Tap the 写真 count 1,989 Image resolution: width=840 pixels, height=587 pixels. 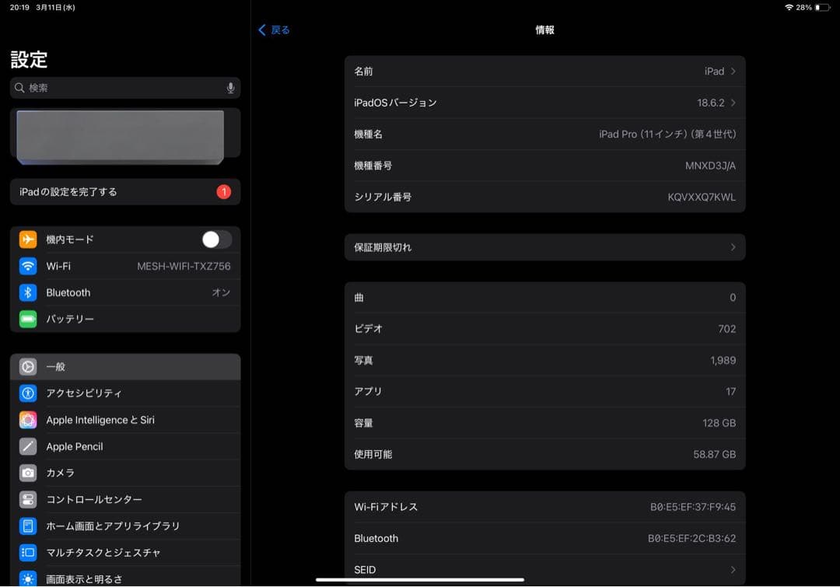723,361
